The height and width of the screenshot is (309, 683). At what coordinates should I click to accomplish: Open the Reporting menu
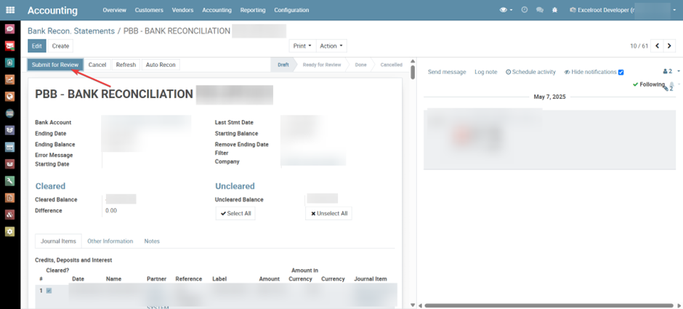[x=253, y=10]
